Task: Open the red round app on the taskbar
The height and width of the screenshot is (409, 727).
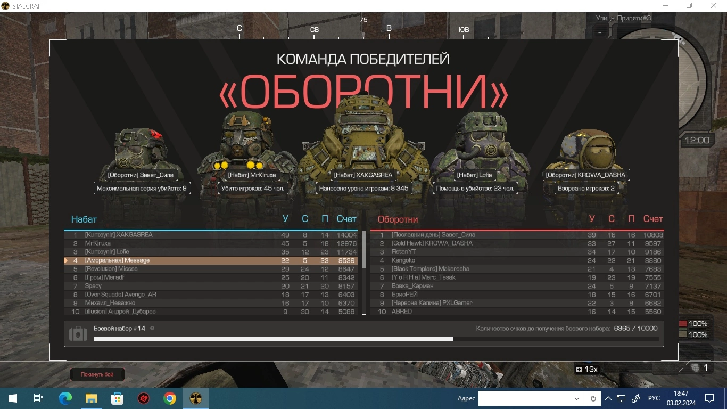Action: 143,398
